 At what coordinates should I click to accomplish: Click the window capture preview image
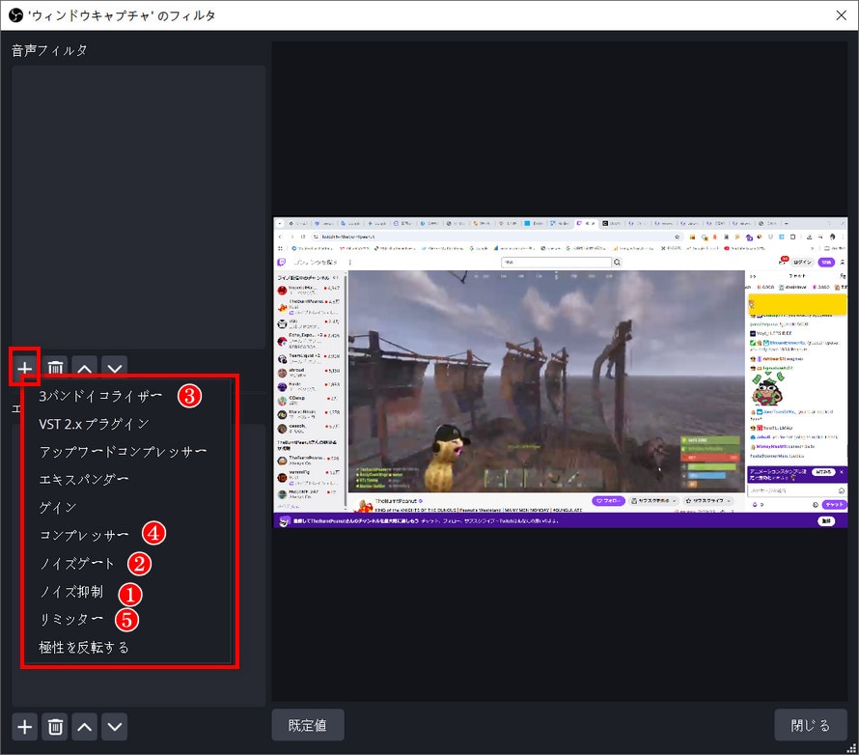560,372
